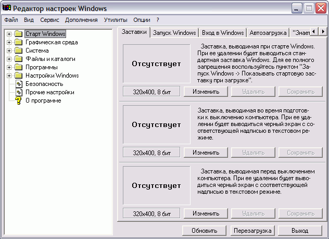The image size is (329, 239).
Task: Click Изменить for the shutdown preparation screen
Action: (206, 153)
